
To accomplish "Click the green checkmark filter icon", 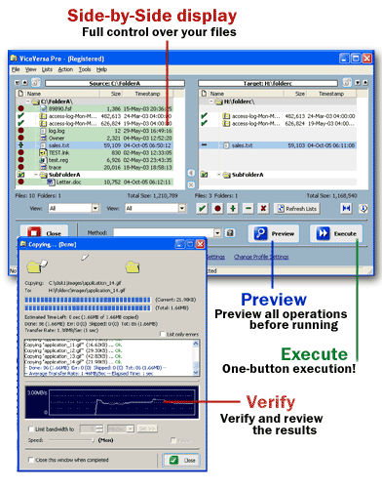I will click(202, 208).
